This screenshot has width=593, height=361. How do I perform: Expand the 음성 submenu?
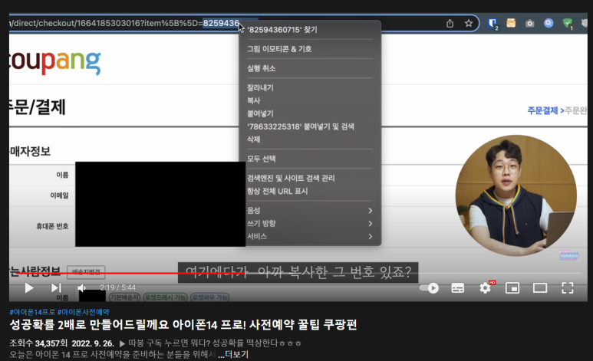click(x=310, y=211)
